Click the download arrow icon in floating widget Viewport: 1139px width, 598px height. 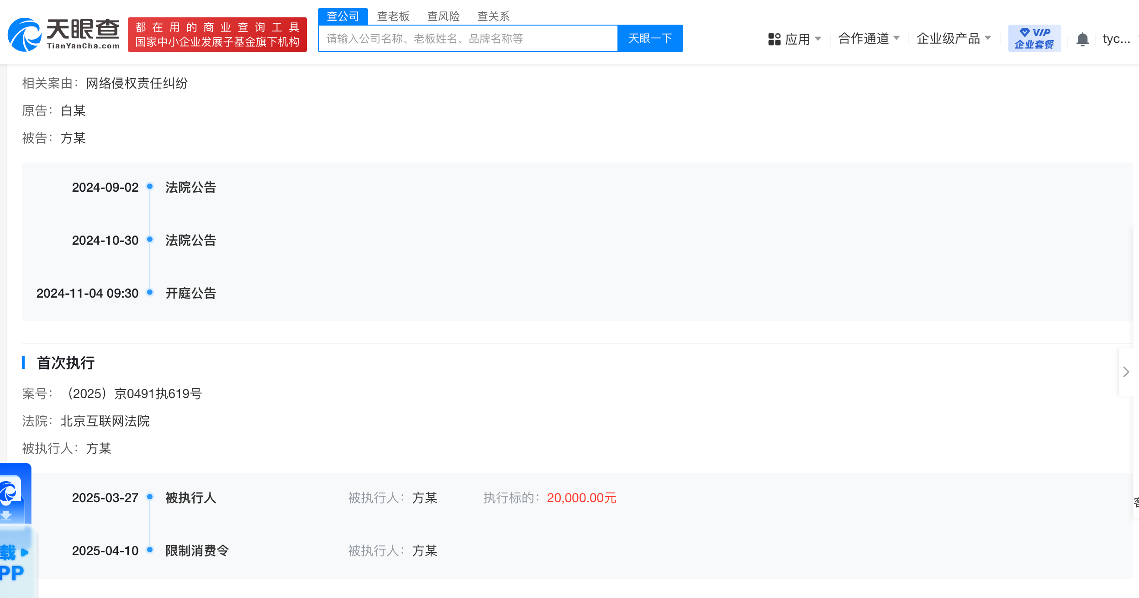tap(6, 516)
